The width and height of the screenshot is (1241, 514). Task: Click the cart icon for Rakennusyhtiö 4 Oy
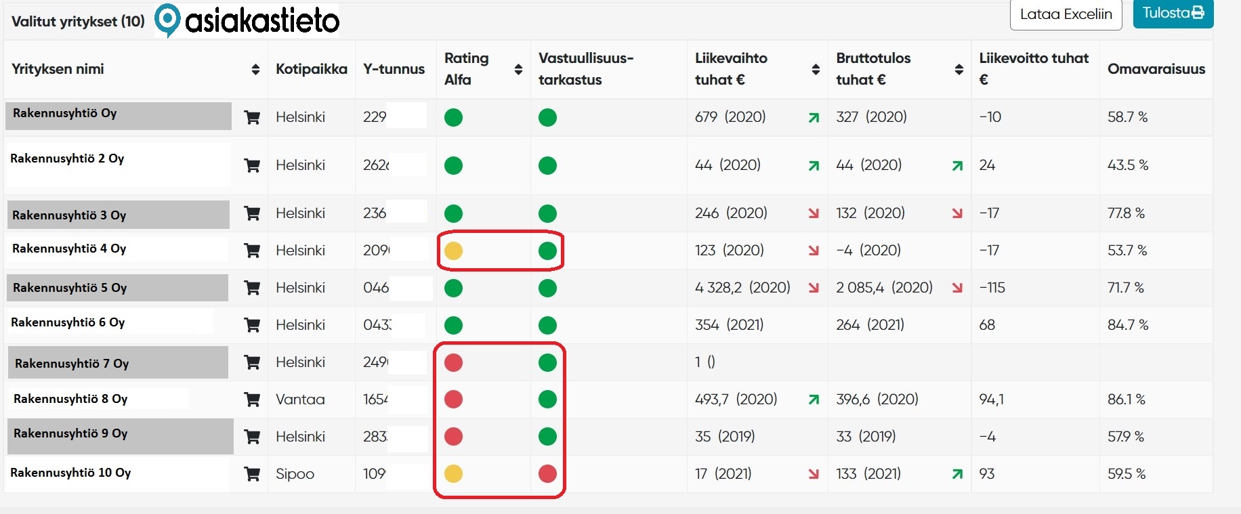[252, 251]
